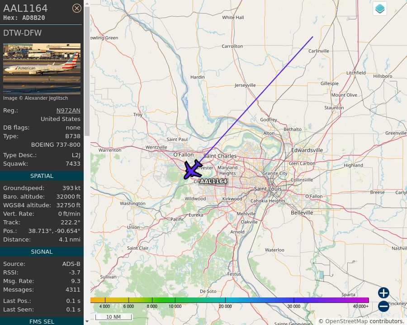Click the Baro. altitude value 32000 ft
Image resolution: width=407 pixels, height=325 pixels.
click(x=68, y=197)
